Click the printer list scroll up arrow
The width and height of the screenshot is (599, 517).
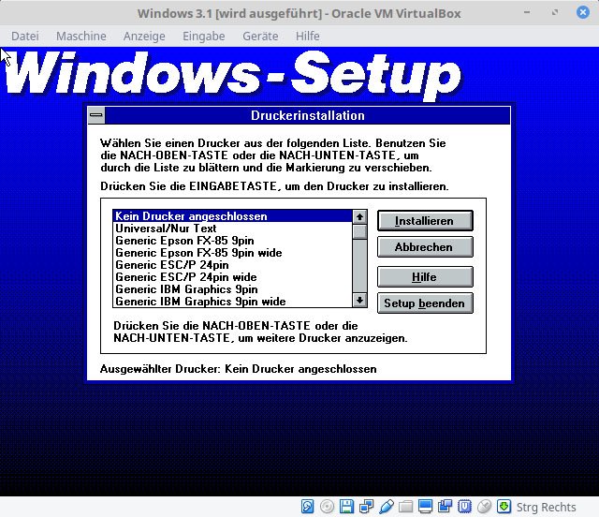(x=359, y=217)
